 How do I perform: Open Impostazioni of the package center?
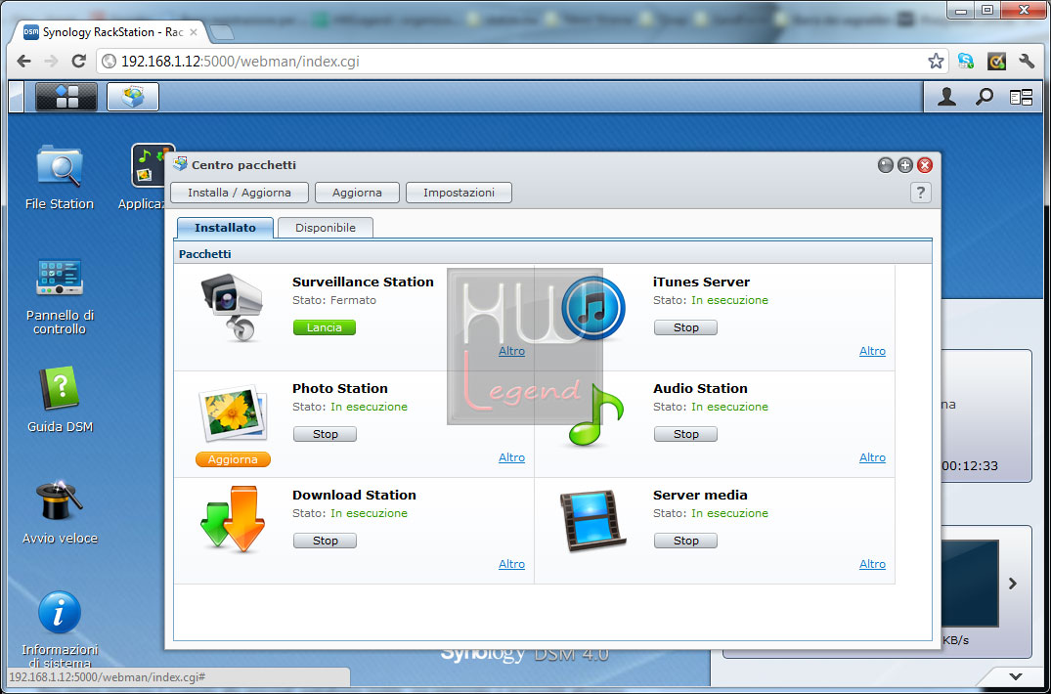point(460,193)
